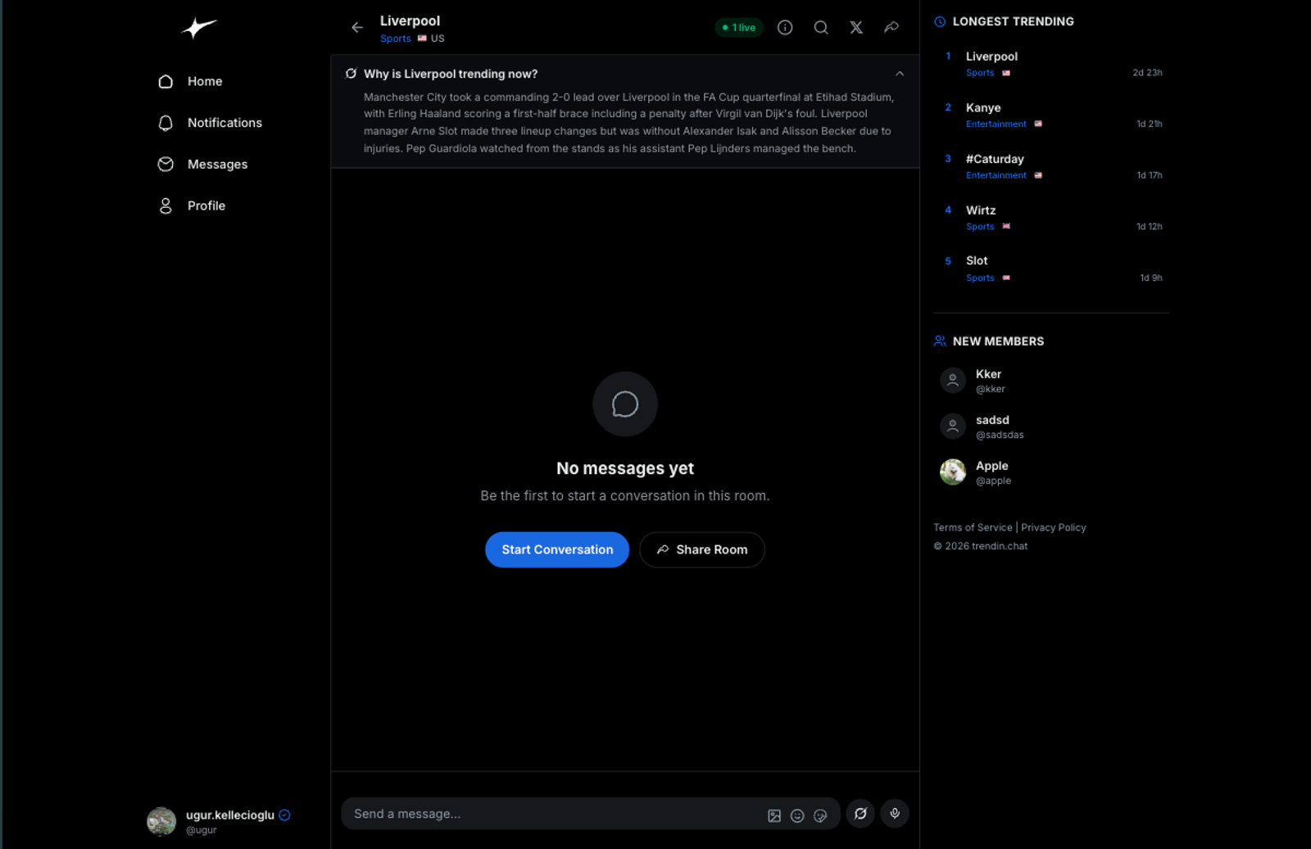
Task: Click the microphone voice button
Action: tap(895, 814)
